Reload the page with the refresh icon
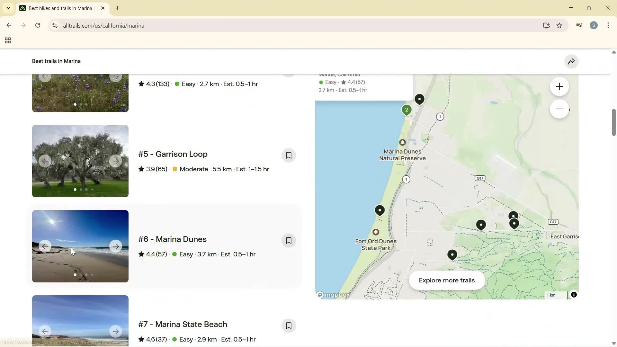 click(x=38, y=25)
